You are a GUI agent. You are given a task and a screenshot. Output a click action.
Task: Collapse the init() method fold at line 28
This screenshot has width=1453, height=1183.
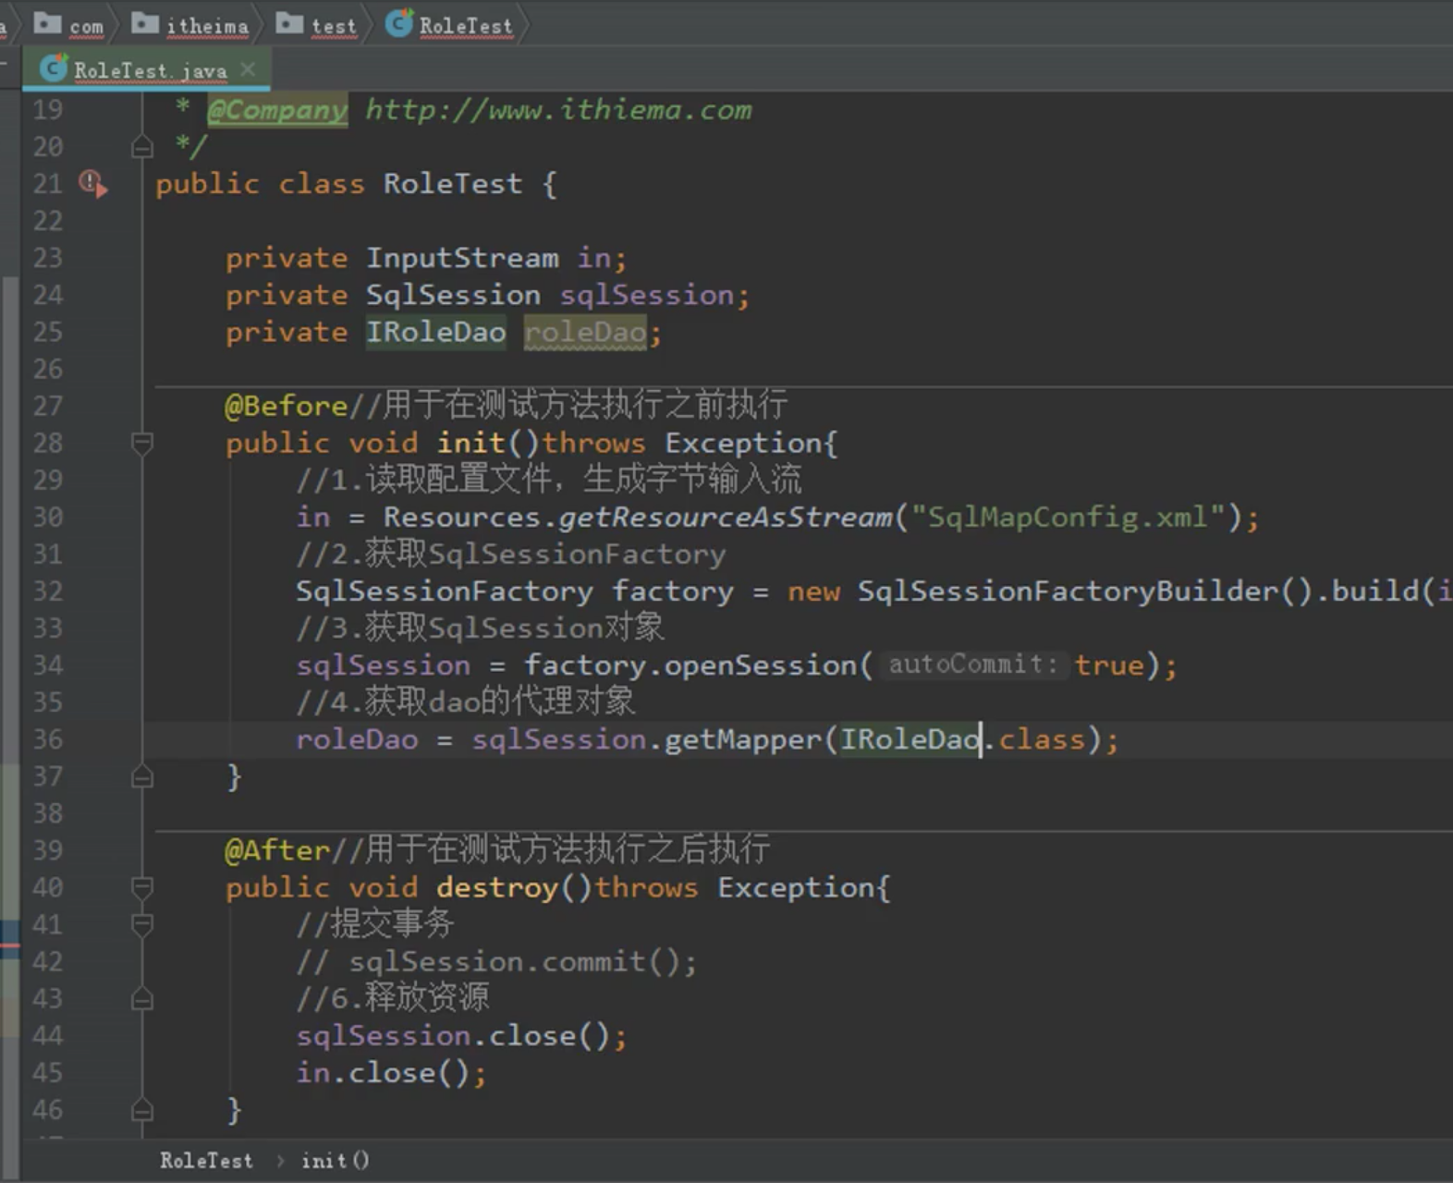[141, 444]
